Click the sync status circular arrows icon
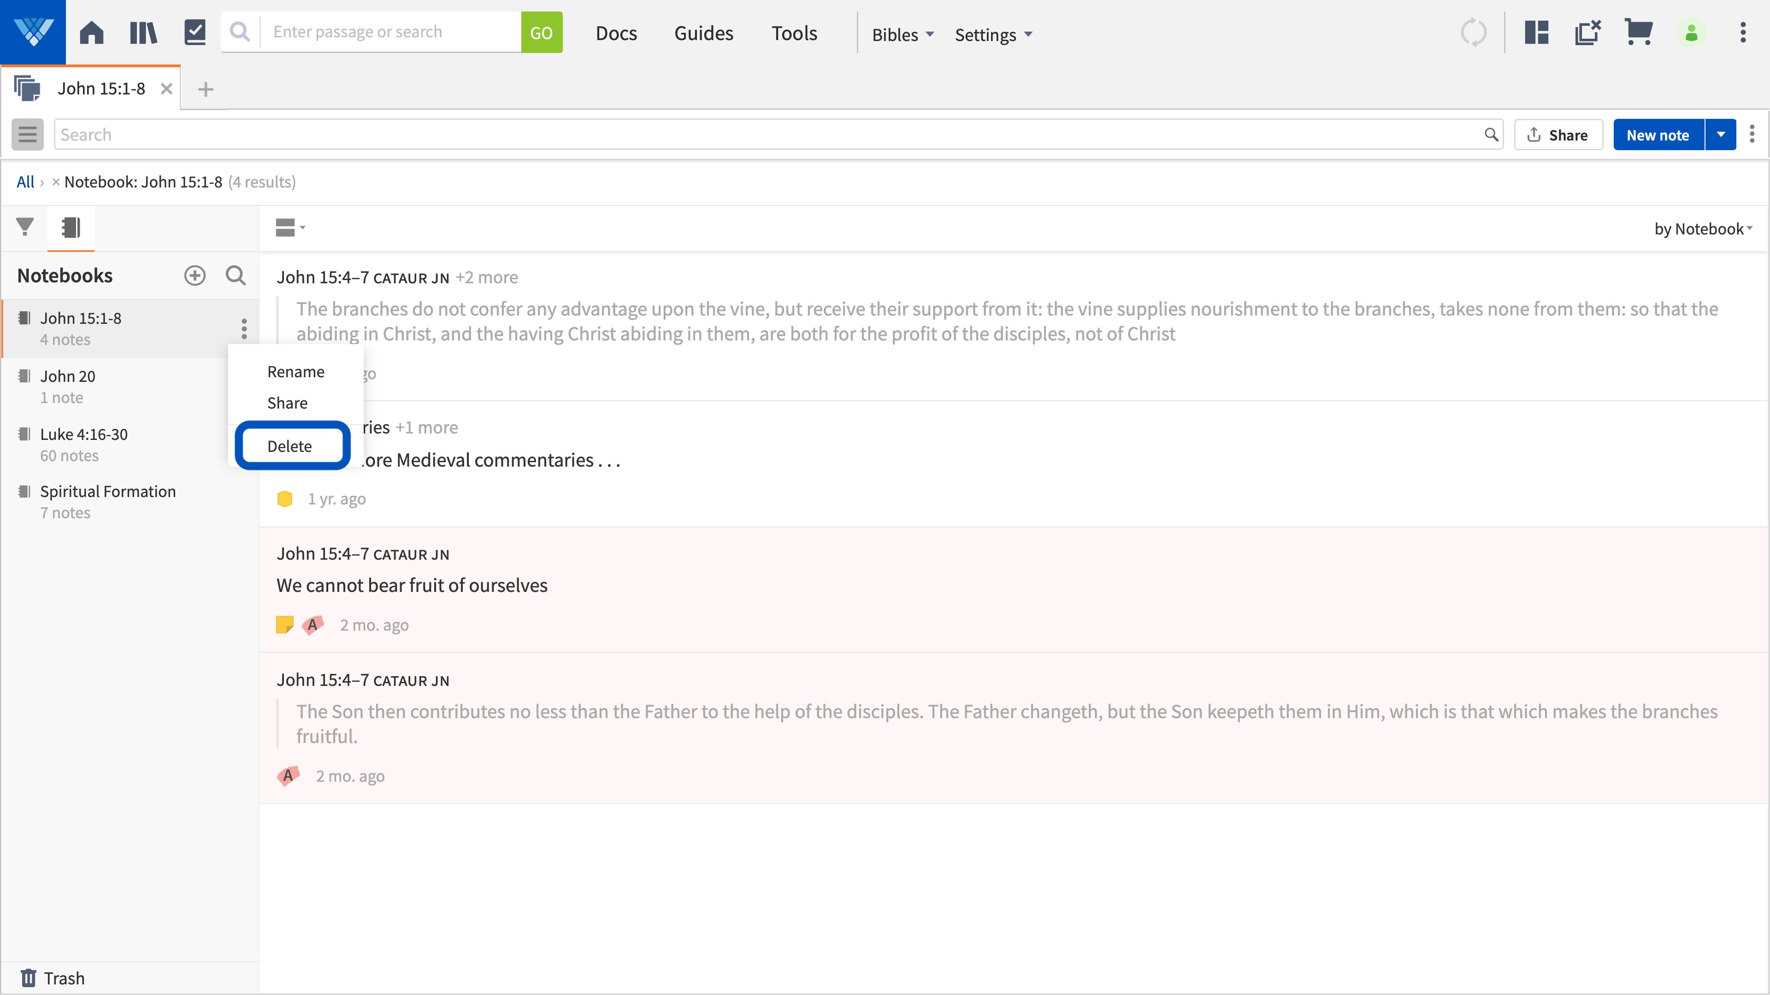 pos(1473,32)
